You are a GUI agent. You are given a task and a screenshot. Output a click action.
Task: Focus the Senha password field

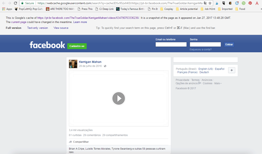point(205,44)
